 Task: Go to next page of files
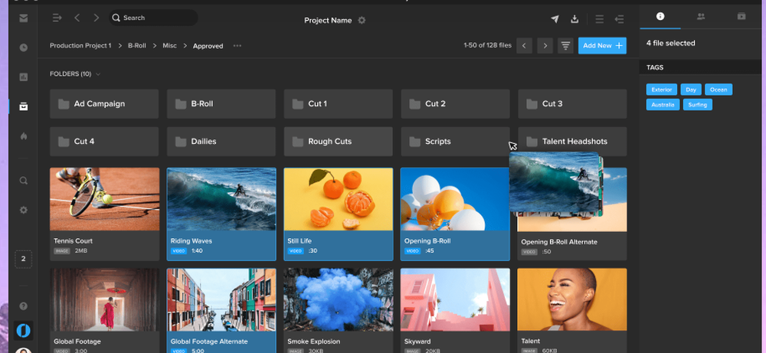pyautogui.click(x=545, y=46)
